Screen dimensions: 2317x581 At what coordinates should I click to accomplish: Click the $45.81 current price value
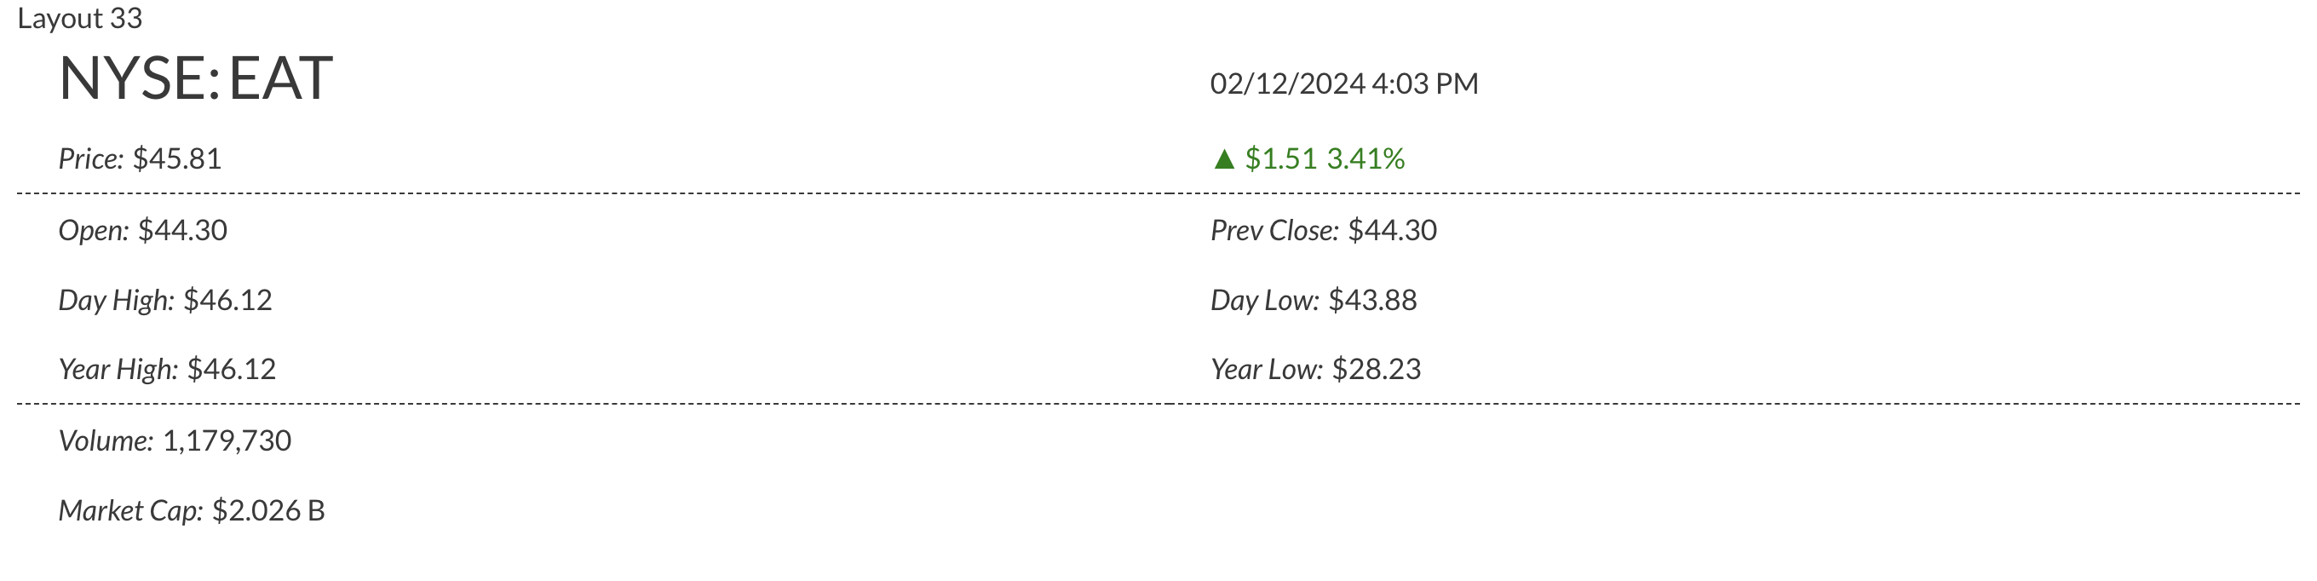tap(177, 159)
